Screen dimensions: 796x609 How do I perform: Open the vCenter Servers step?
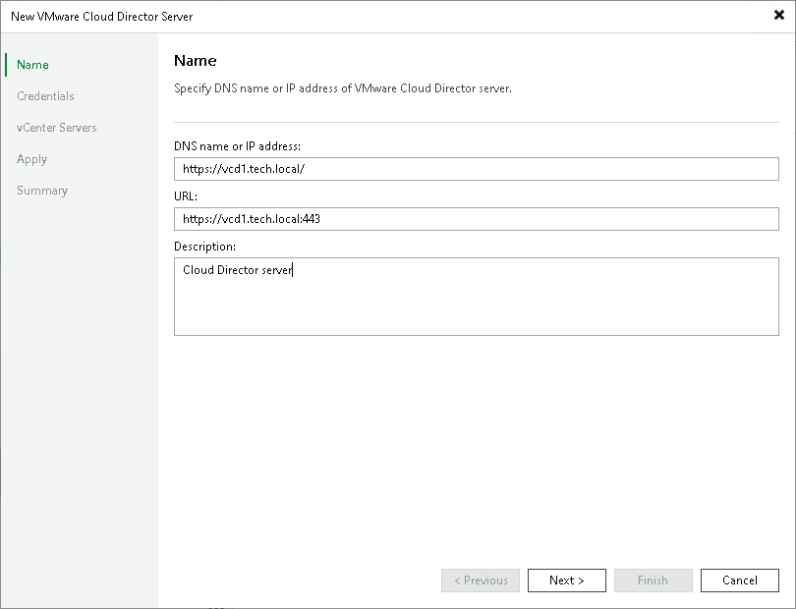coord(56,128)
